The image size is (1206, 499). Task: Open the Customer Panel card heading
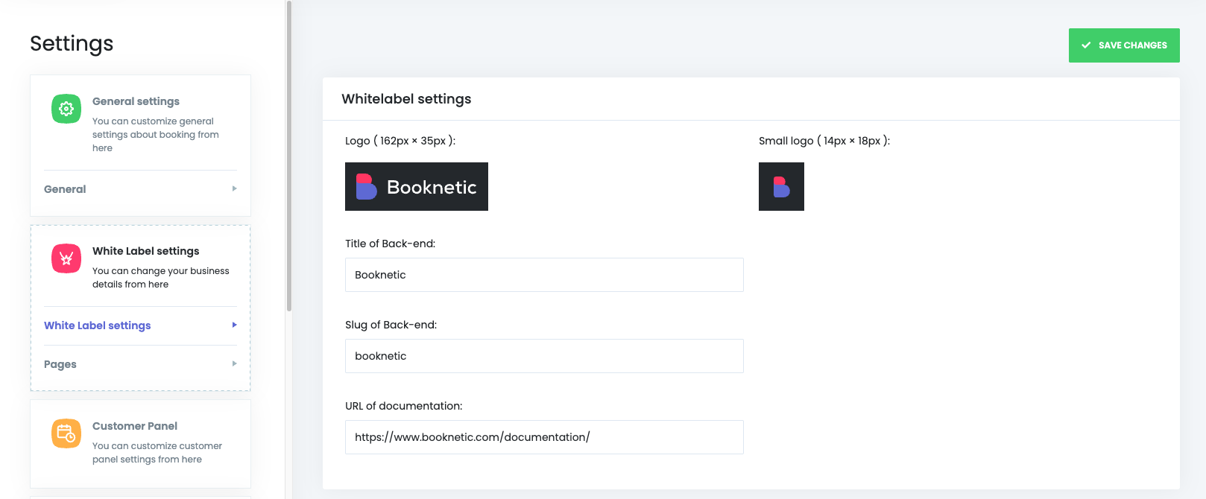tap(135, 426)
